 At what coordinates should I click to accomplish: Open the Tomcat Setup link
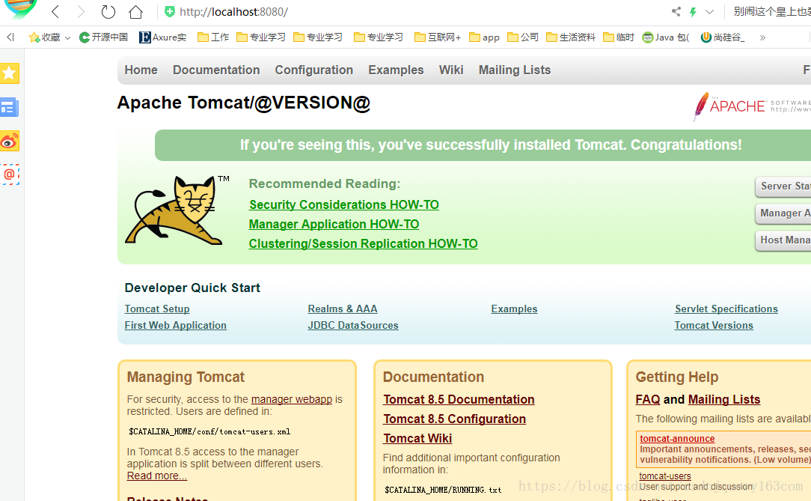157,309
